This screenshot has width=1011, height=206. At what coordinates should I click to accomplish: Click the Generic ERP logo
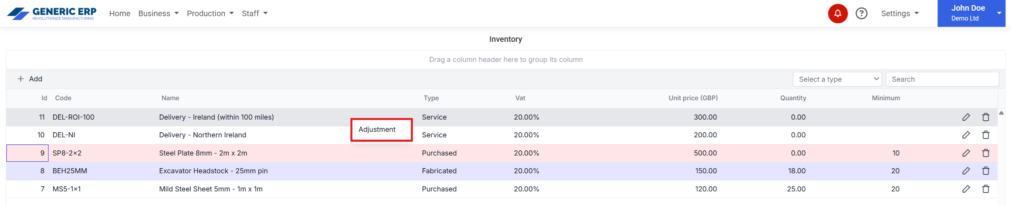[52, 14]
